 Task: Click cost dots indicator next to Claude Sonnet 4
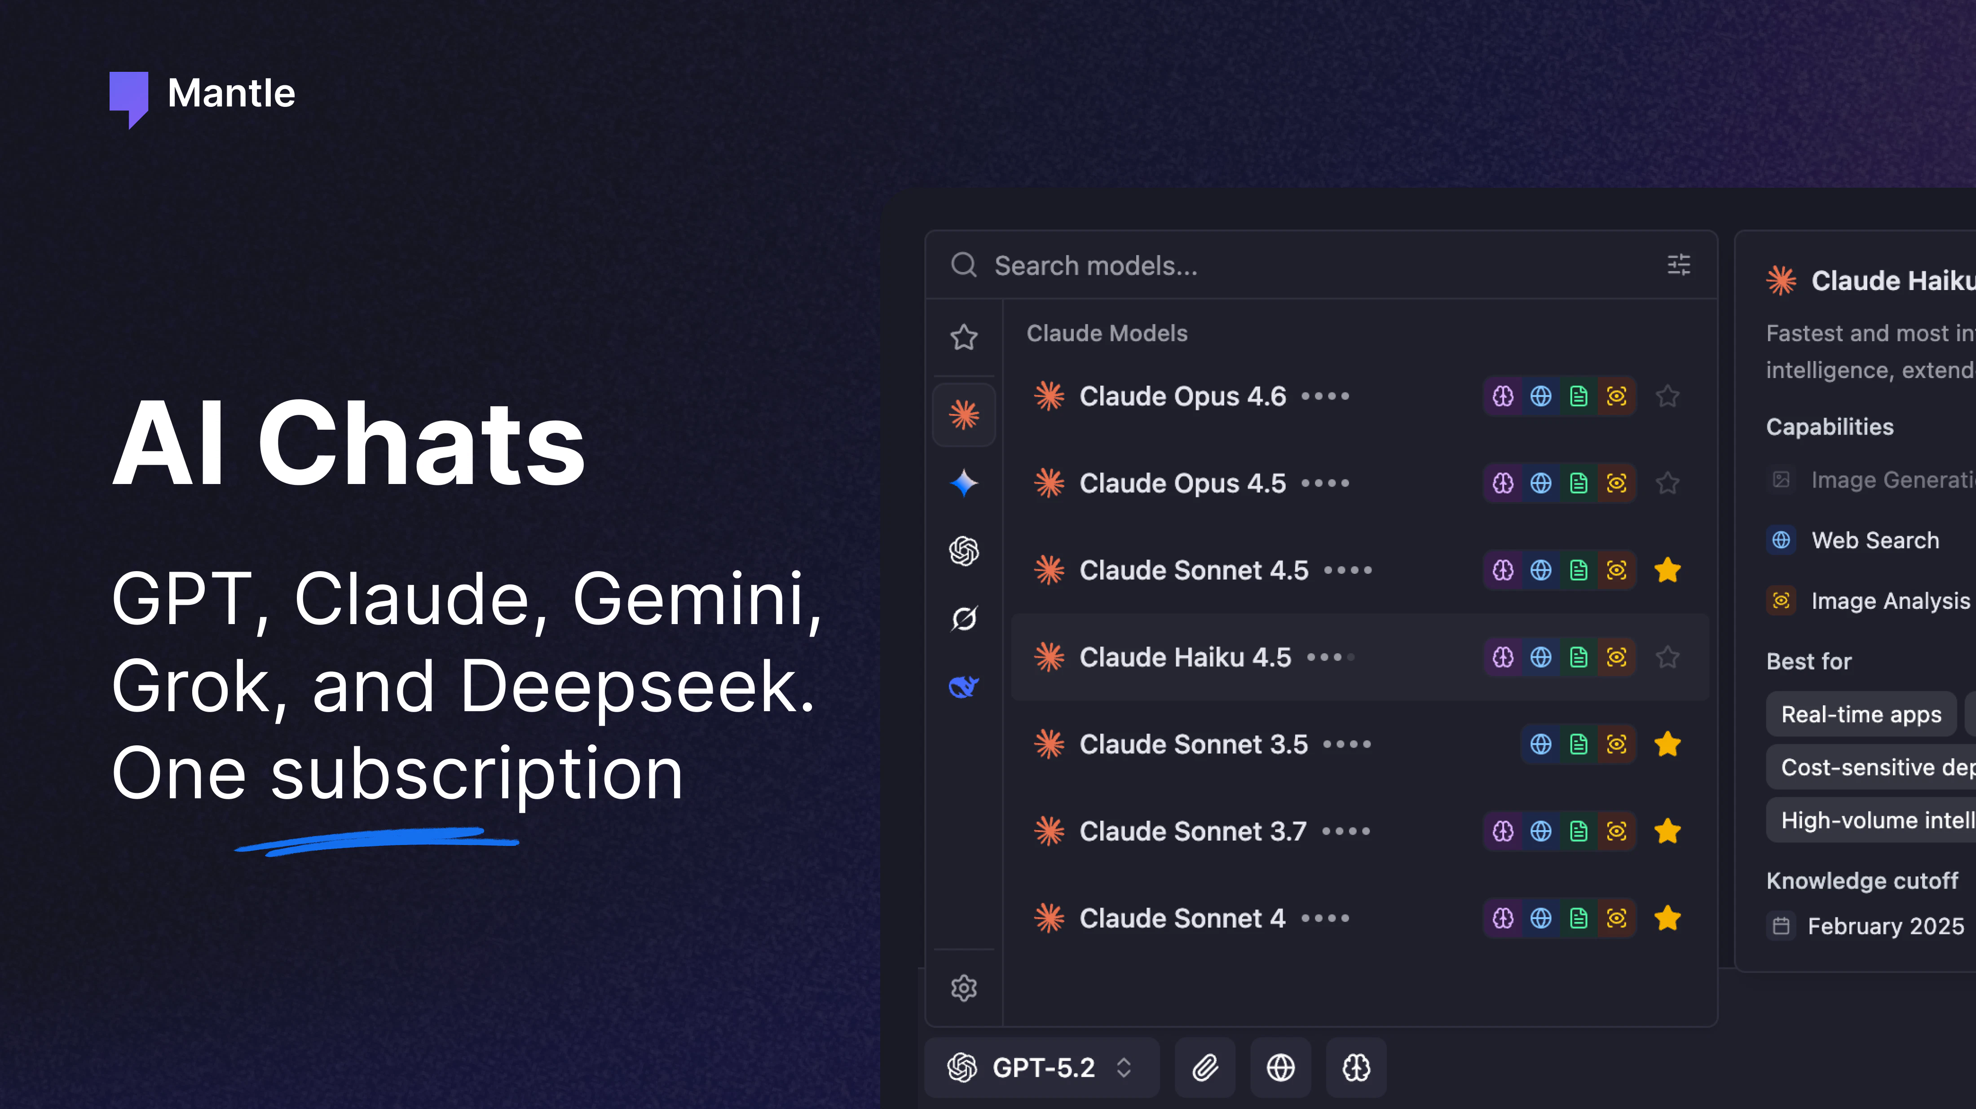coord(1325,918)
